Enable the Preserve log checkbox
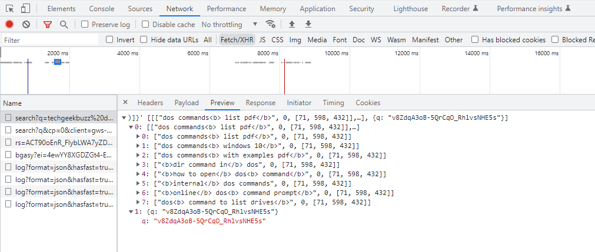 point(85,25)
